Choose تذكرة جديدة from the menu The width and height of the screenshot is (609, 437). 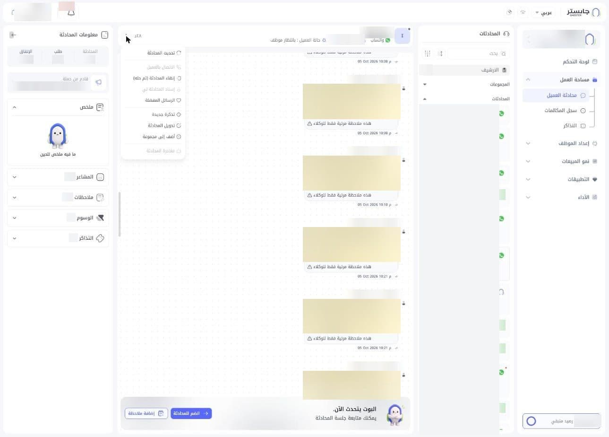click(153, 114)
